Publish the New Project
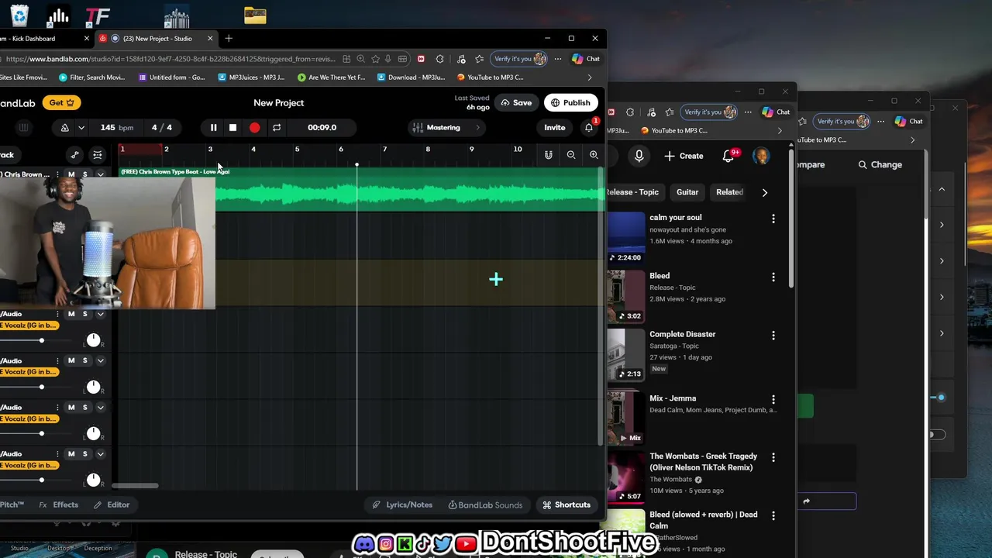Screen dimensions: 992x558 (570, 103)
